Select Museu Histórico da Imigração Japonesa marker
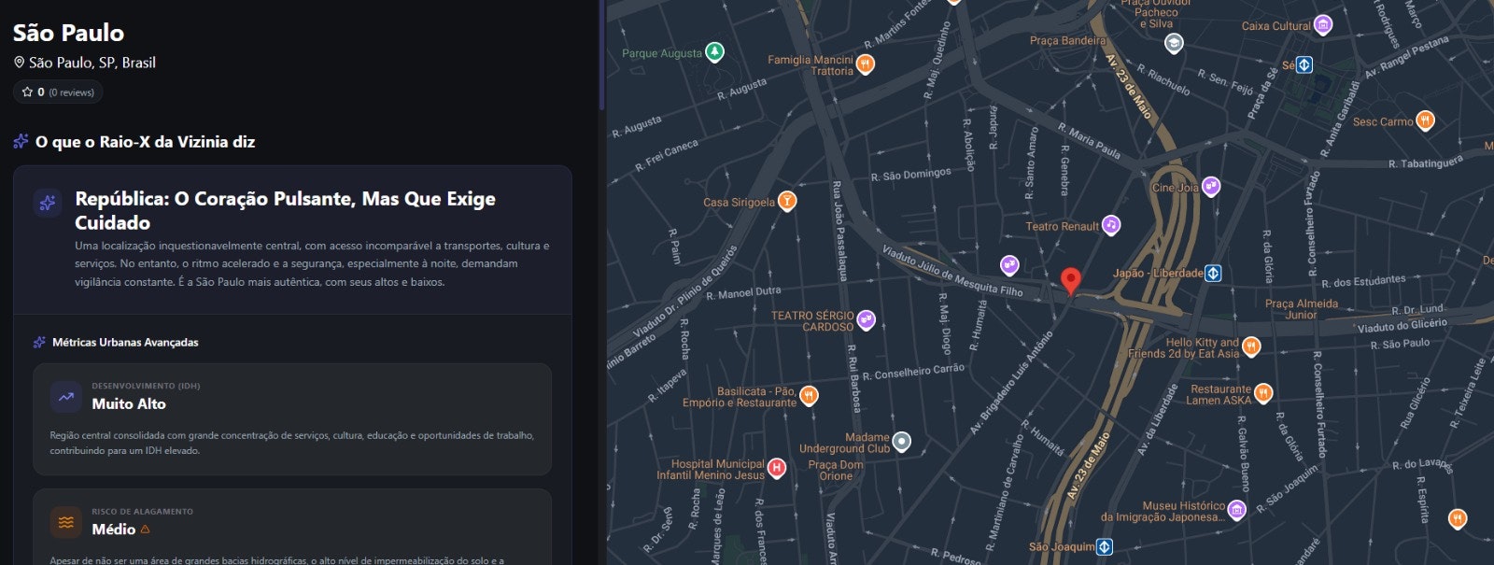Viewport: 1494px width, 565px height. [x=1237, y=510]
